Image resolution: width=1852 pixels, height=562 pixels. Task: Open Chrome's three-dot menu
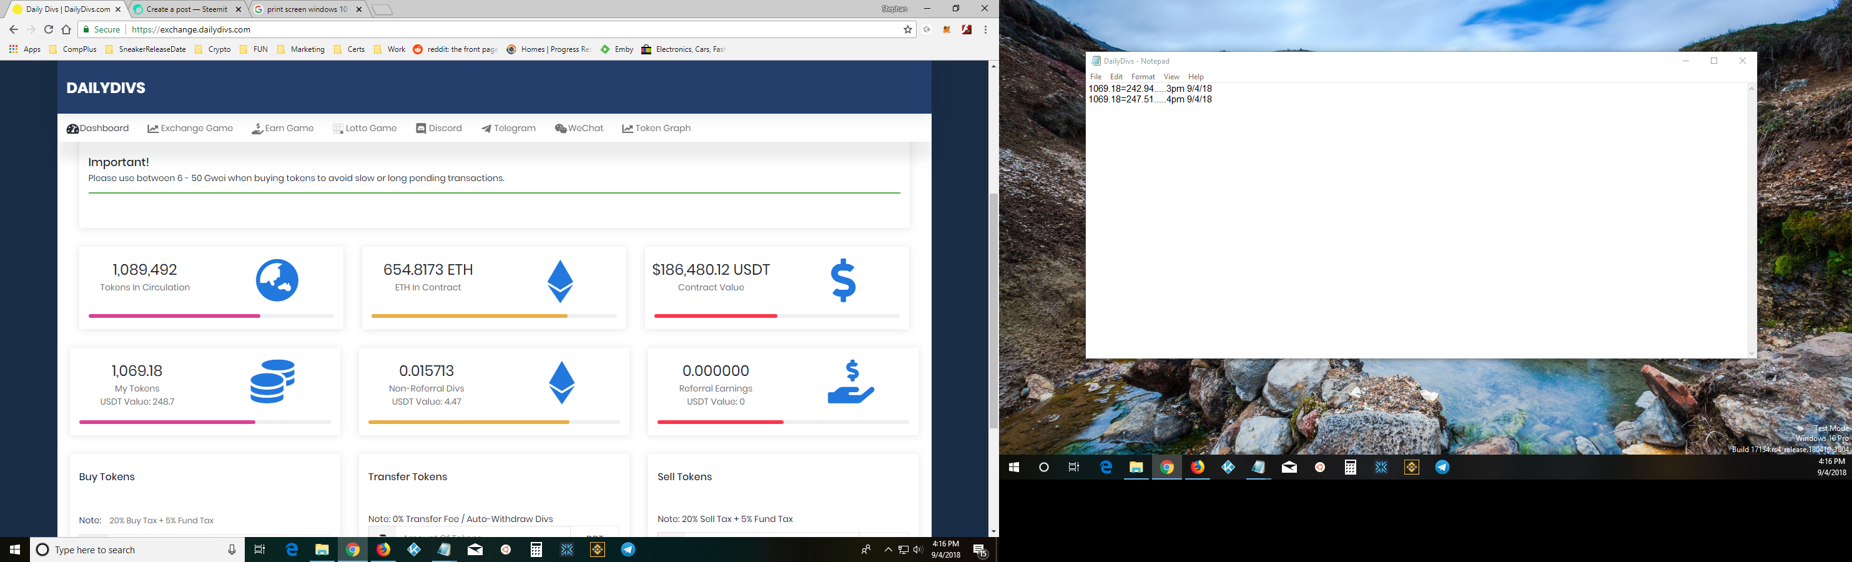pos(986,29)
